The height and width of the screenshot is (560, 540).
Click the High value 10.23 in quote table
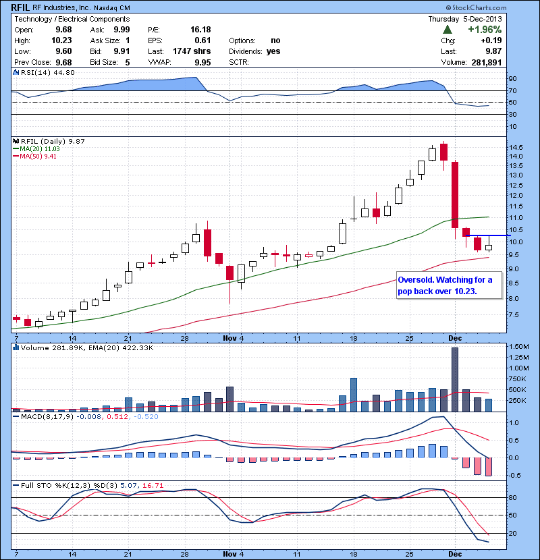tap(61, 40)
